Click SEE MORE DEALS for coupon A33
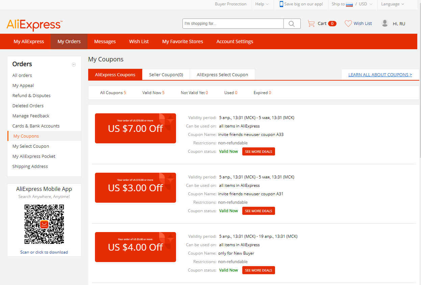Screen dimensions: 421x285 tap(258, 151)
